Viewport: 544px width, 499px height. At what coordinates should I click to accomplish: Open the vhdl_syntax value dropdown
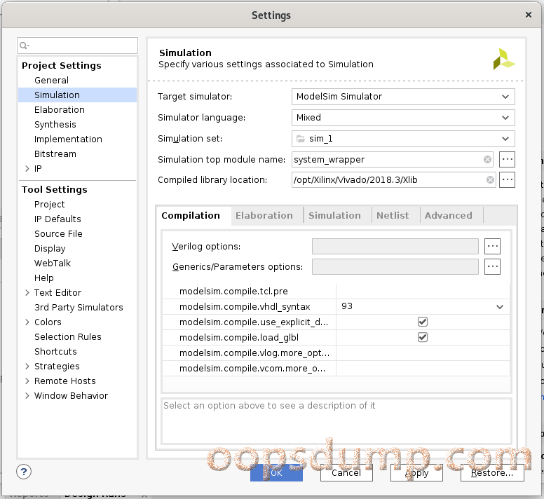[x=500, y=306]
